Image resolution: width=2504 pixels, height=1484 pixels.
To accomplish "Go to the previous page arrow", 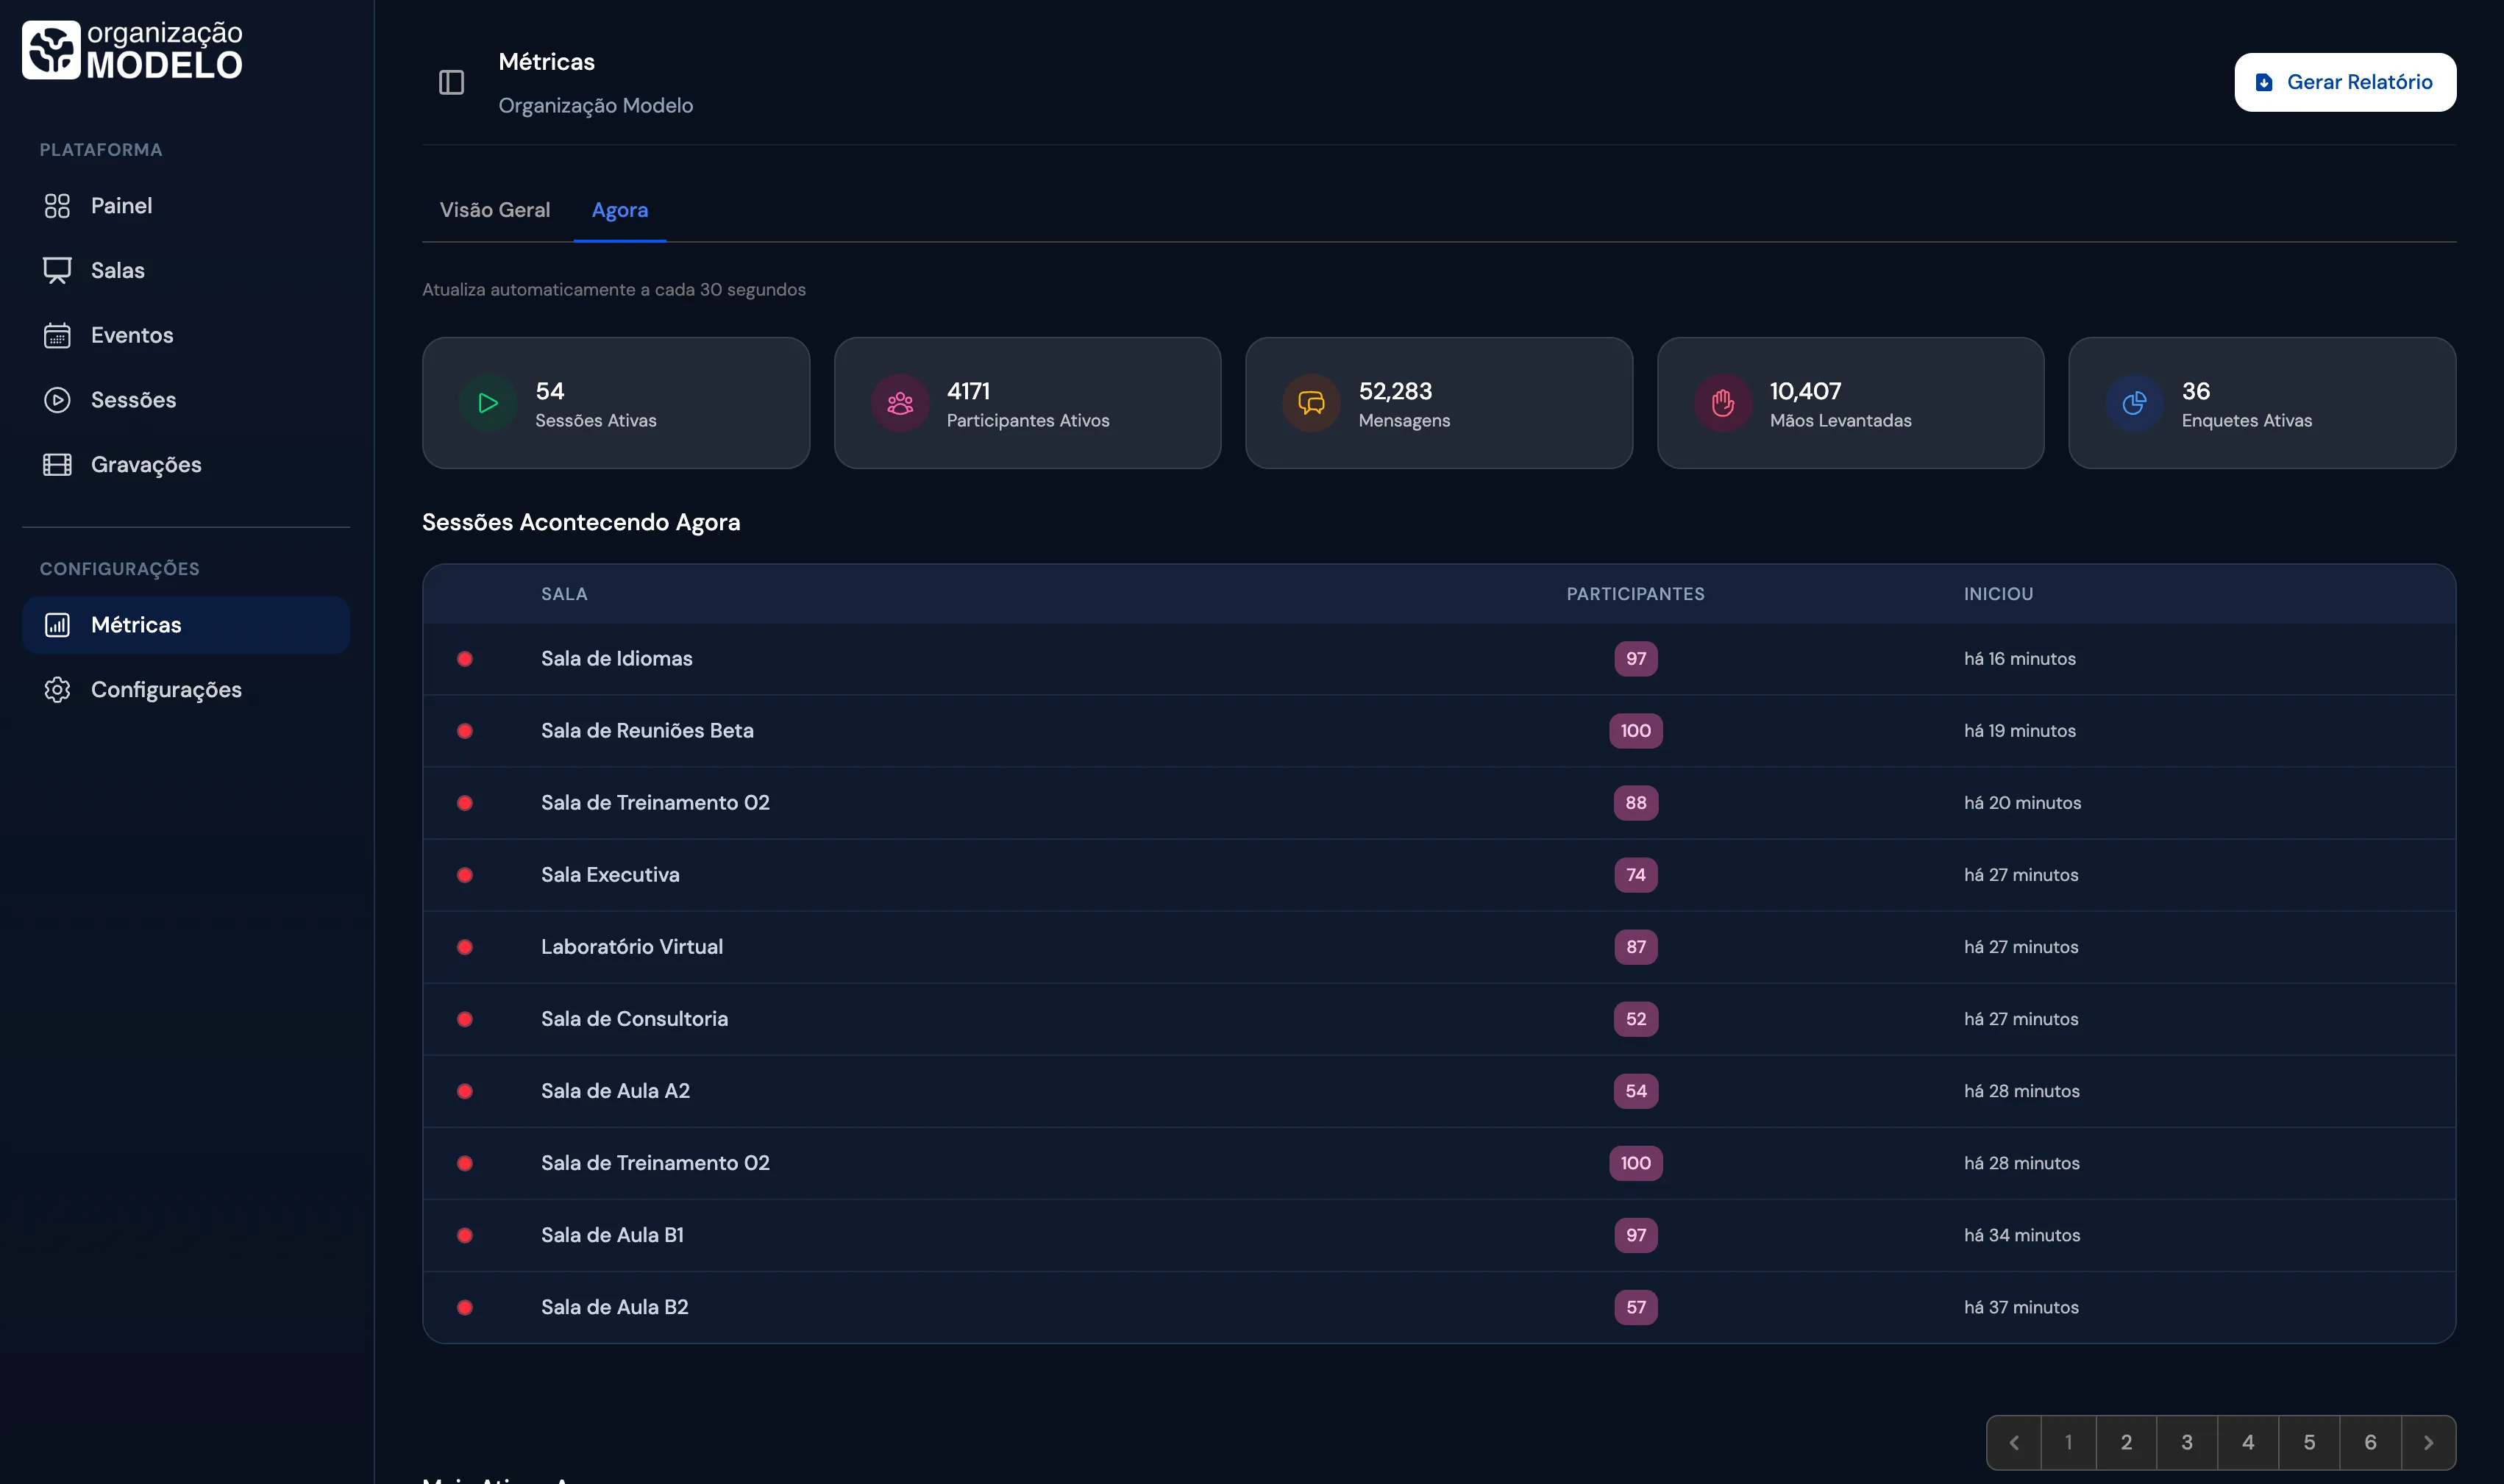I will point(2014,1442).
